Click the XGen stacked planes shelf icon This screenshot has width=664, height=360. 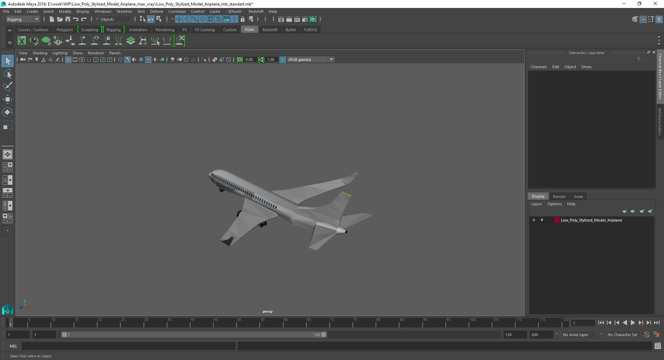point(130,41)
